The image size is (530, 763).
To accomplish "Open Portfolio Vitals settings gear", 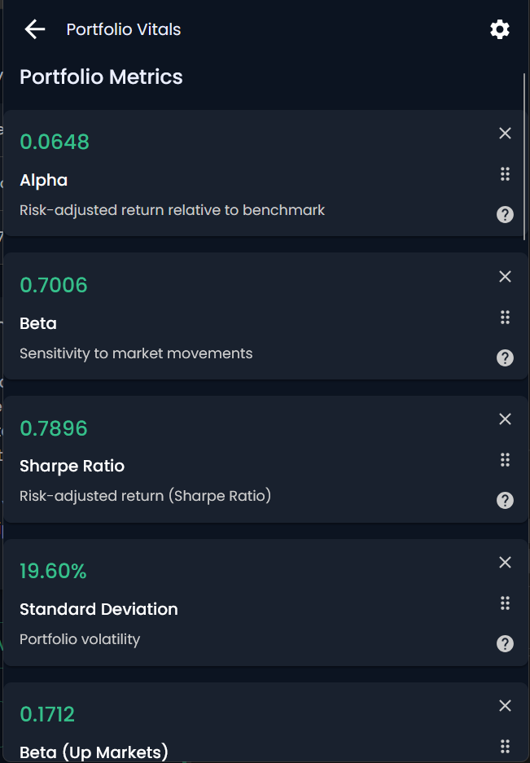I will (500, 29).
